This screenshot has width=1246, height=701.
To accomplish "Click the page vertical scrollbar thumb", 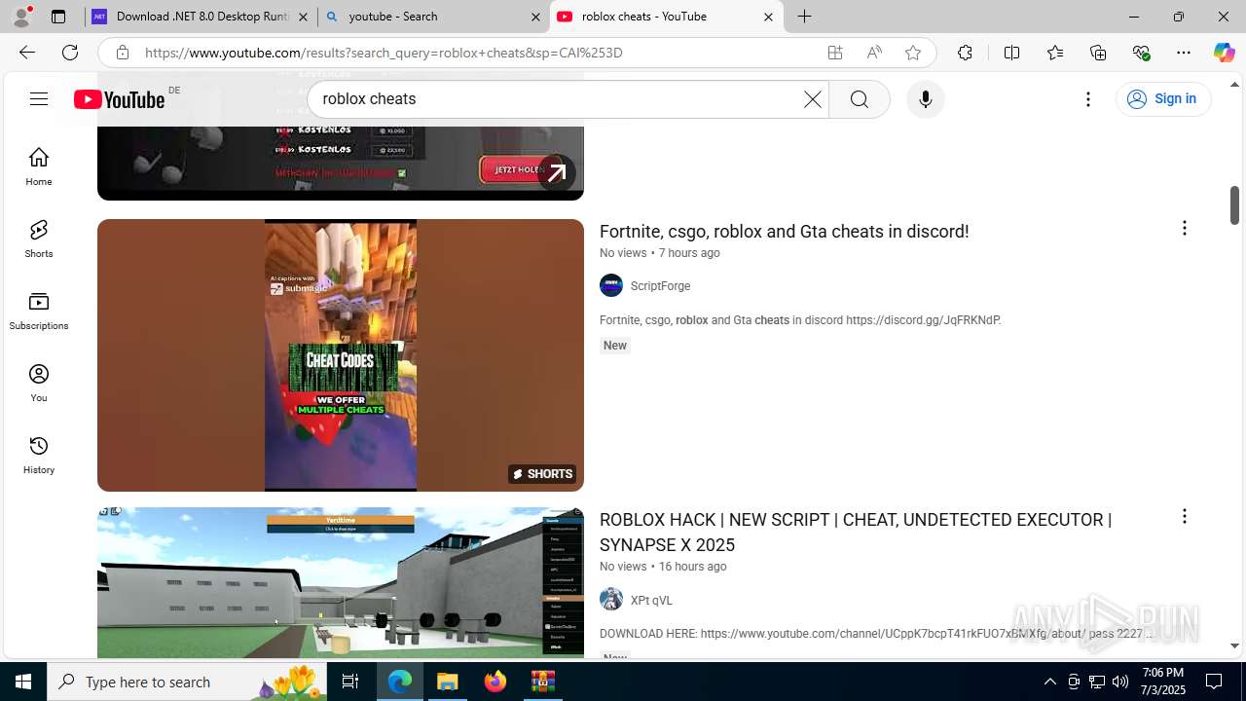I will [x=1234, y=204].
